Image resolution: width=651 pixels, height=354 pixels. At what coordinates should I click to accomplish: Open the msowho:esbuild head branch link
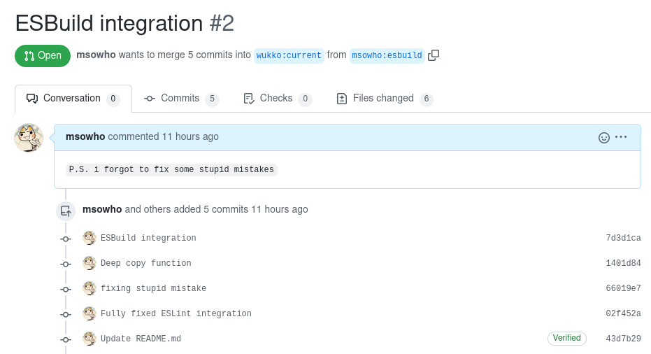[387, 55]
